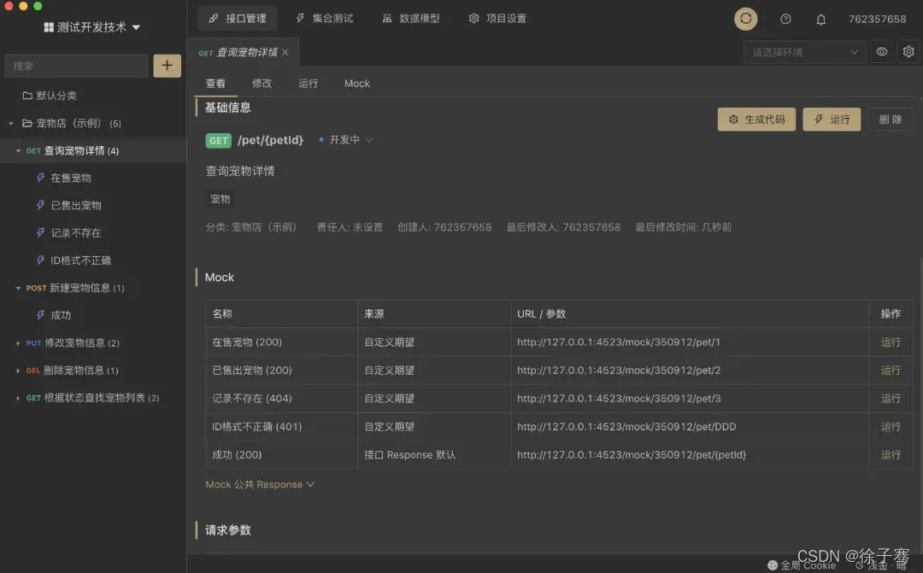Select the 查看 sub-tab
This screenshot has width=923, height=573.
pos(215,84)
